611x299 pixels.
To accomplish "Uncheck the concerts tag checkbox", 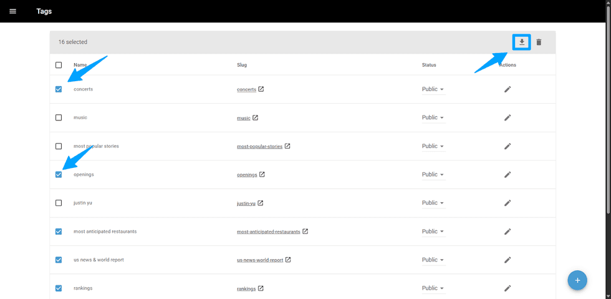I will point(59,89).
